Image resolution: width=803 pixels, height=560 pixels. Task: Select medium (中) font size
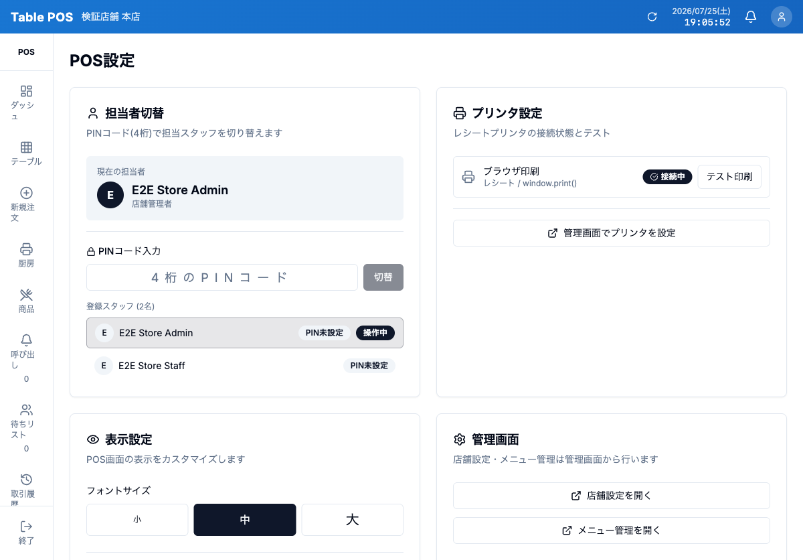coord(245,520)
